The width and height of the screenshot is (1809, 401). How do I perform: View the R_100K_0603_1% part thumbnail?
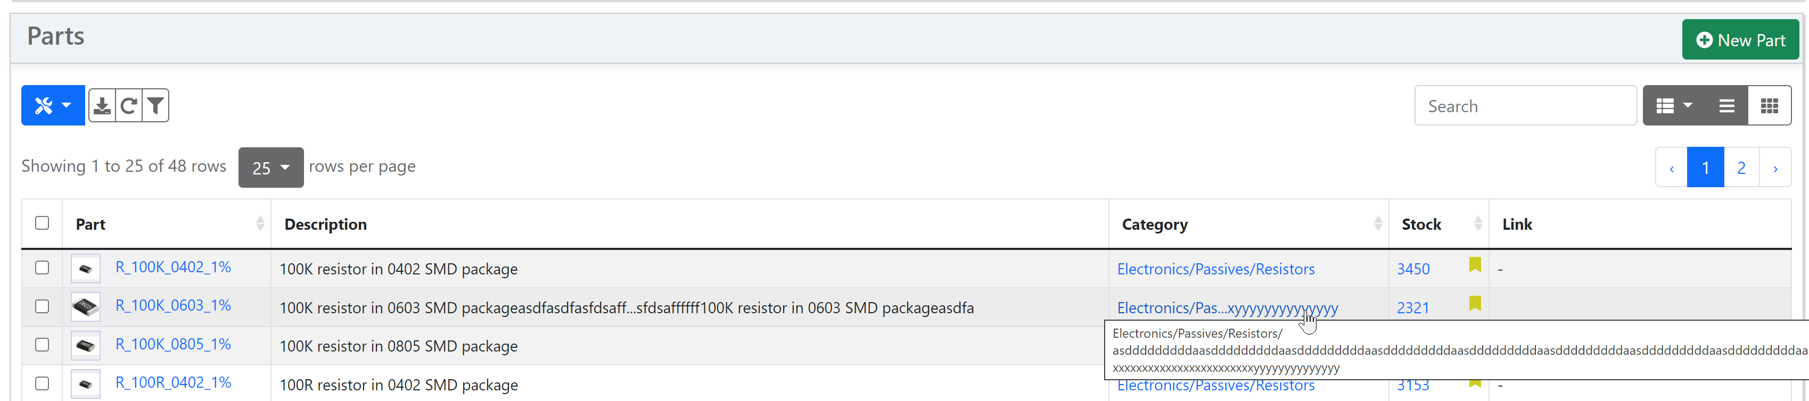coord(85,306)
